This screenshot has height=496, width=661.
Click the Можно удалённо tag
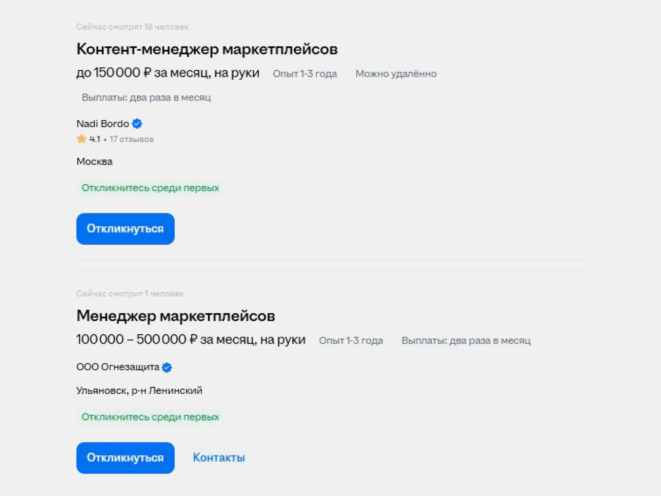pyautogui.click(x=396, y=74)
